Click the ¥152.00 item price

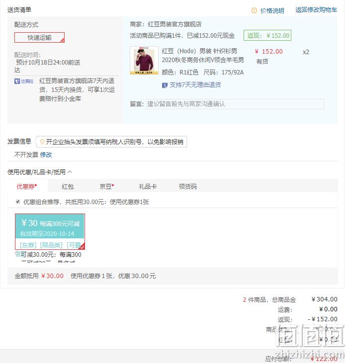coord(268,51)
